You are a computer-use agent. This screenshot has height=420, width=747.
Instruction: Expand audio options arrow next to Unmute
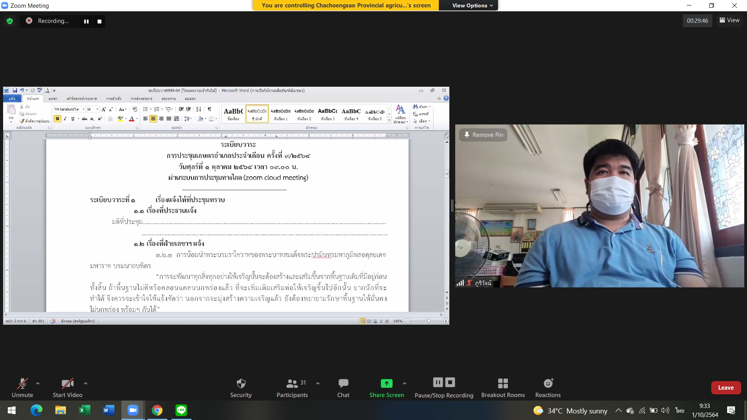(38, 383)
